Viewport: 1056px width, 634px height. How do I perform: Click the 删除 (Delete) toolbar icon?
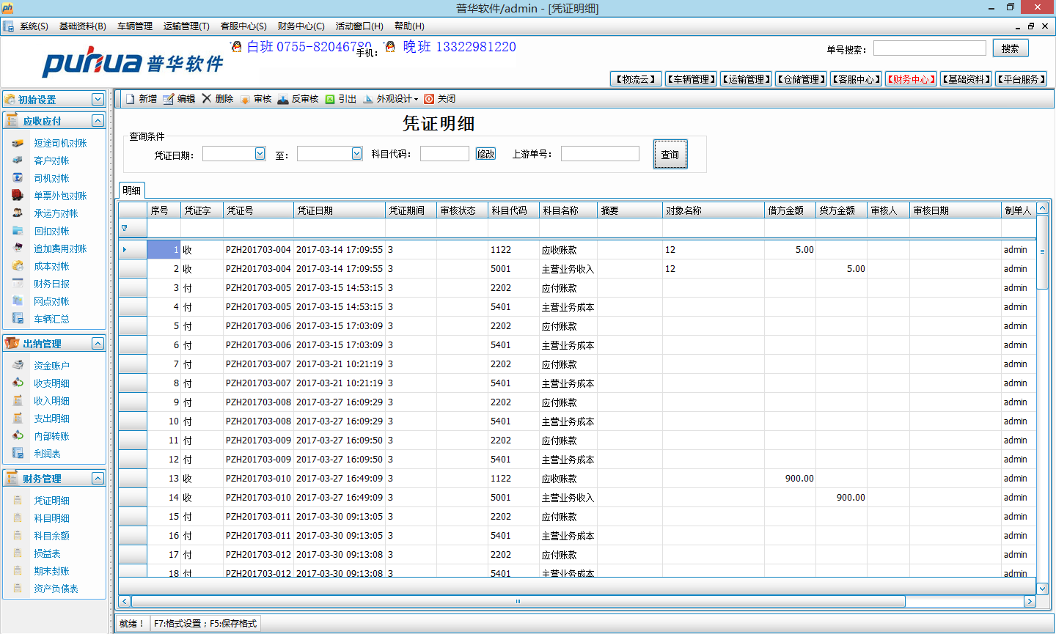coord(207,99)
